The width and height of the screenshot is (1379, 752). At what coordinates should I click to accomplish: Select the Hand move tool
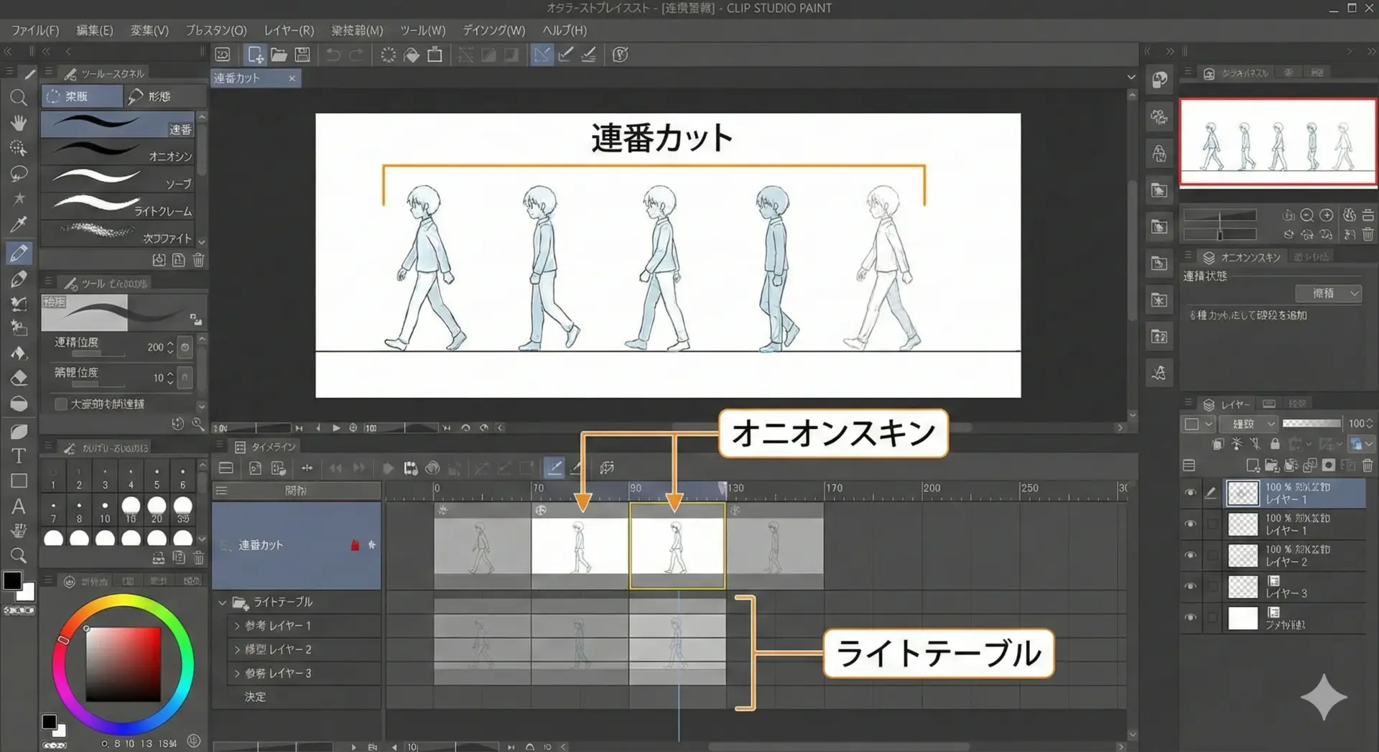coord(19,123)
